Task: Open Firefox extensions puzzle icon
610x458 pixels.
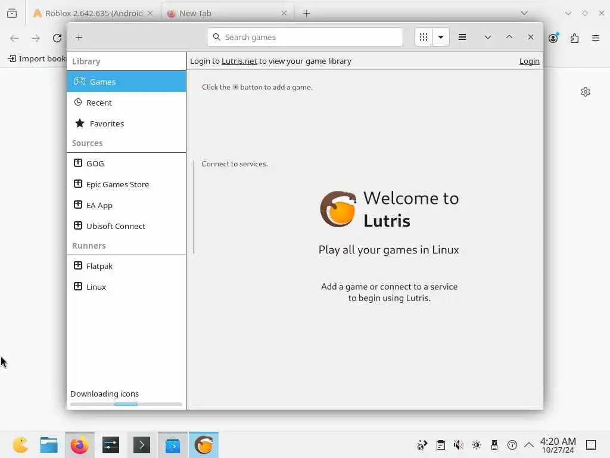Action: coord(575,38)
